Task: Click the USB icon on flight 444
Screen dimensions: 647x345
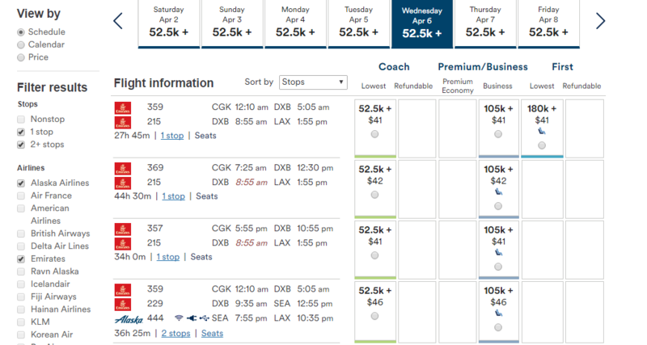Action: point(205,318)
